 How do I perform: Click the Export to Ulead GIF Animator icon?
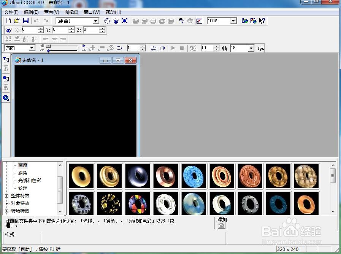[245, 21]
